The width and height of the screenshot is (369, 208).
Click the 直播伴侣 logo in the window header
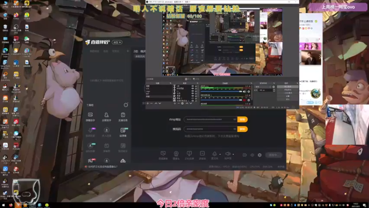[x=97, y=42]
